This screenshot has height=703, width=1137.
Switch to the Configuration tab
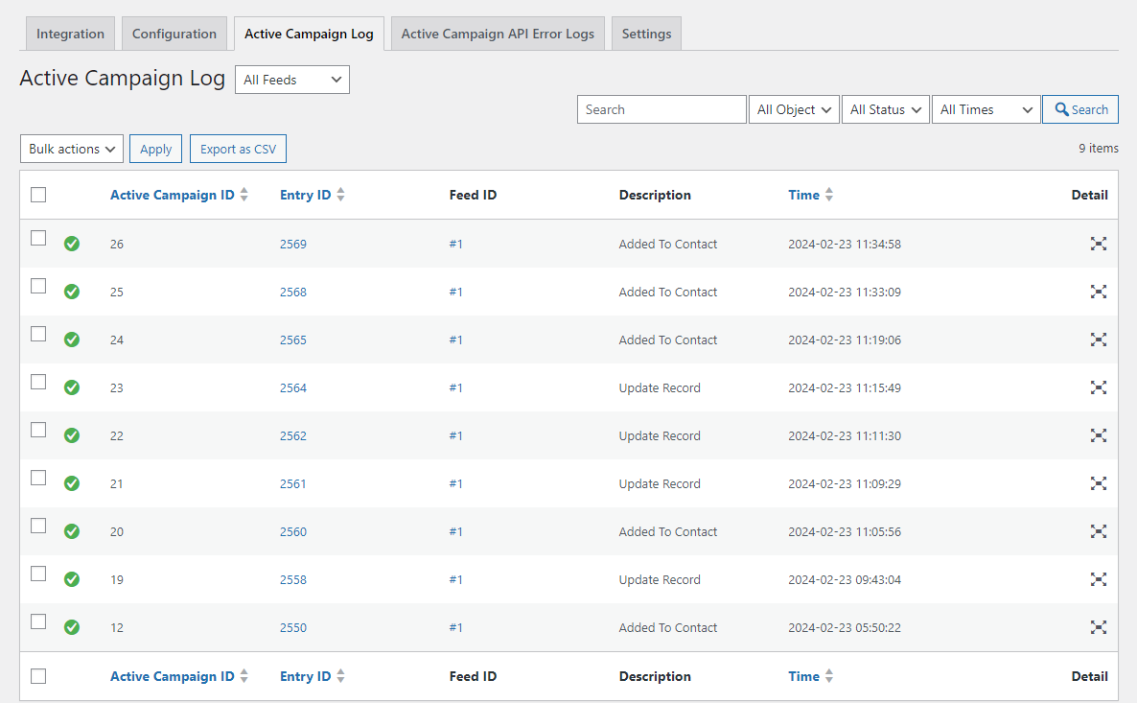click(174, 34)
